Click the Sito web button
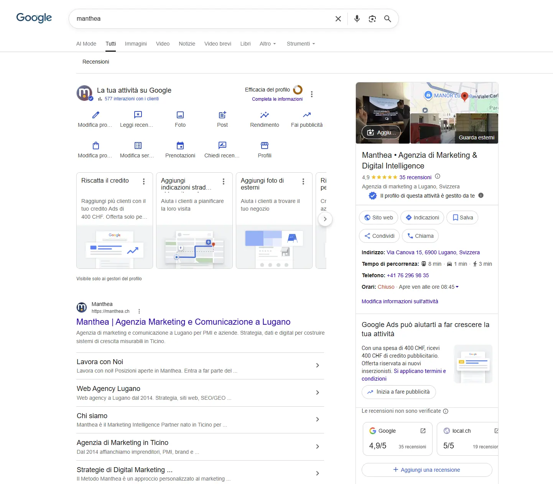 [379, 217]
